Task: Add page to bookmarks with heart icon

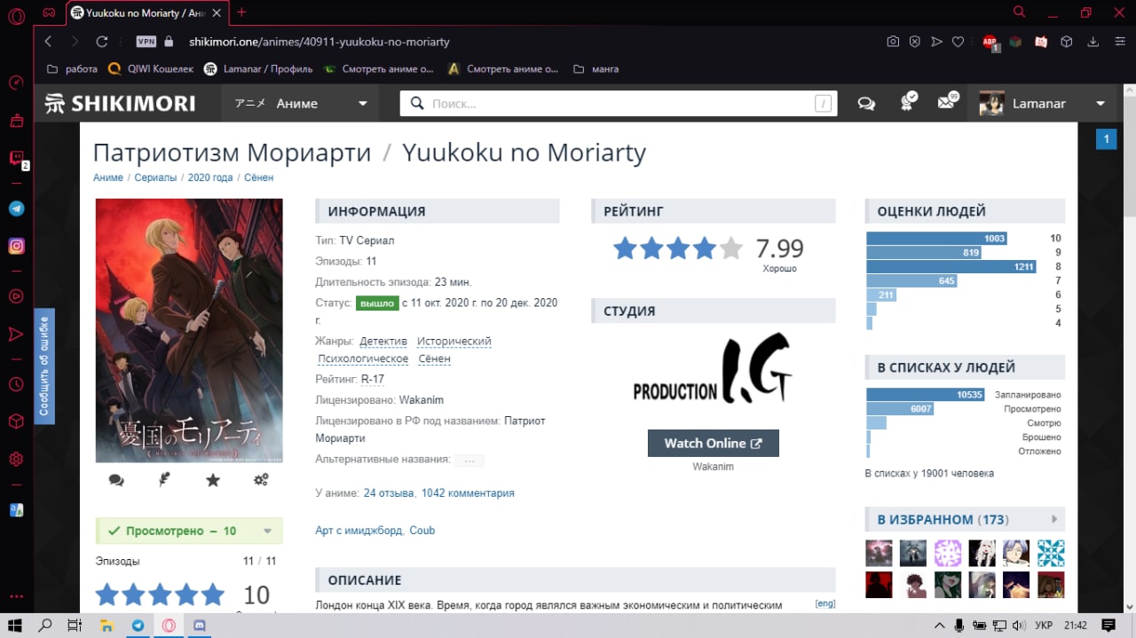Action: (x=958, y=42)
